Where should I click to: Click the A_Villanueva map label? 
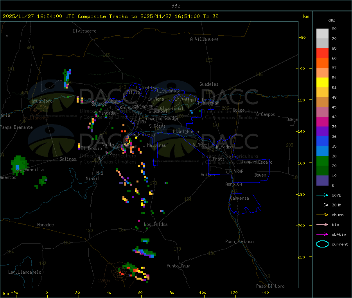point(204,39)
